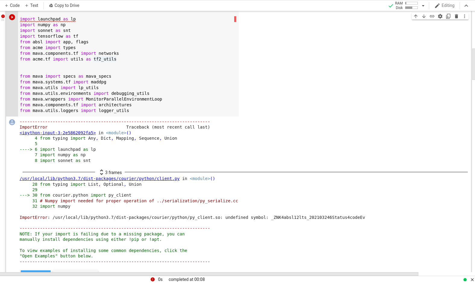
Task: Open the RAM/Disk resources dropdown
Action: [x=423, y=5]
